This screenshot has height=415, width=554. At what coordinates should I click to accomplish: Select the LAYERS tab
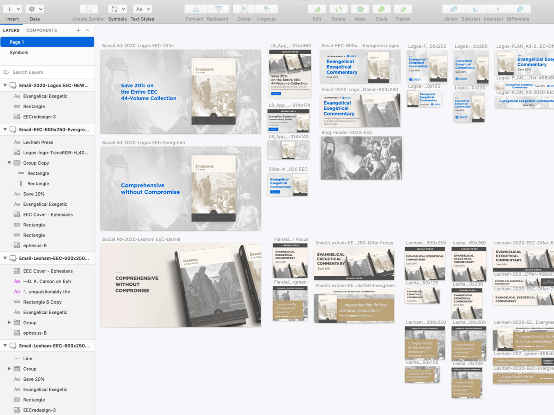tap(11, 30)
